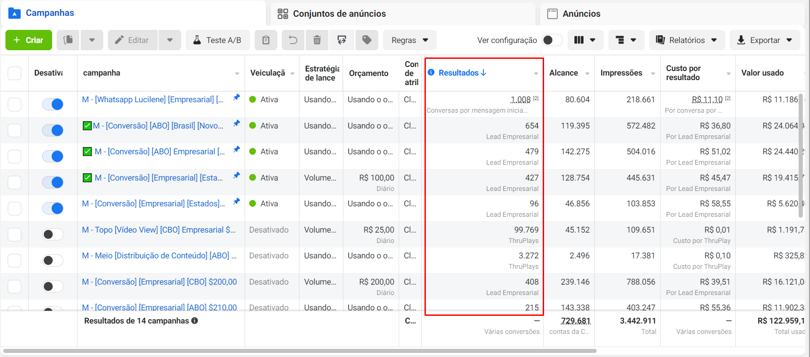810x357 pixels.
Task: Check the Topo [Vídeo View] row checkbox
Action: [14, 234]
